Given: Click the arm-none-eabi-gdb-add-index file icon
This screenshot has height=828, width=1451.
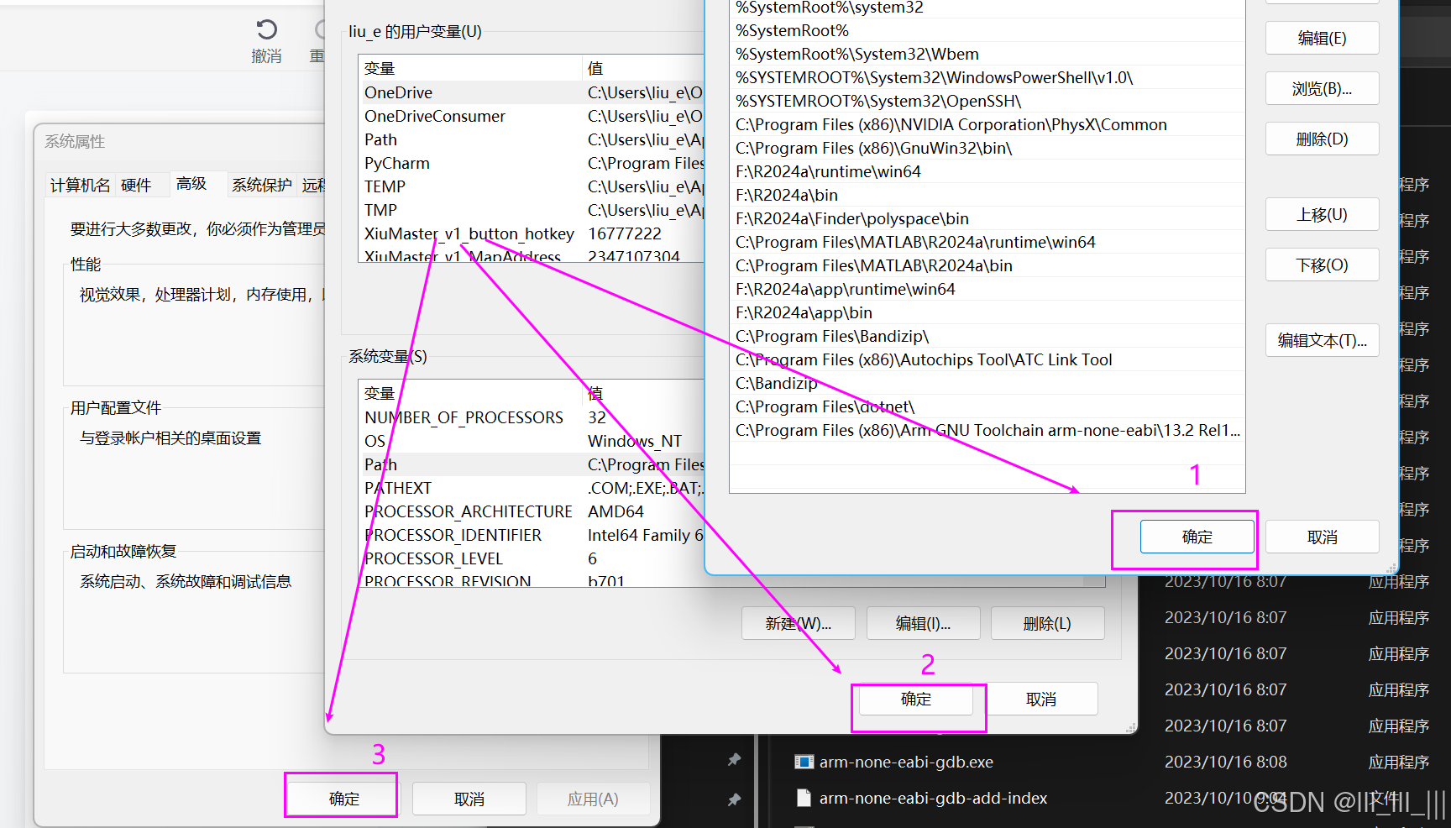Looking at the screenshot, I should coord(804,799).
